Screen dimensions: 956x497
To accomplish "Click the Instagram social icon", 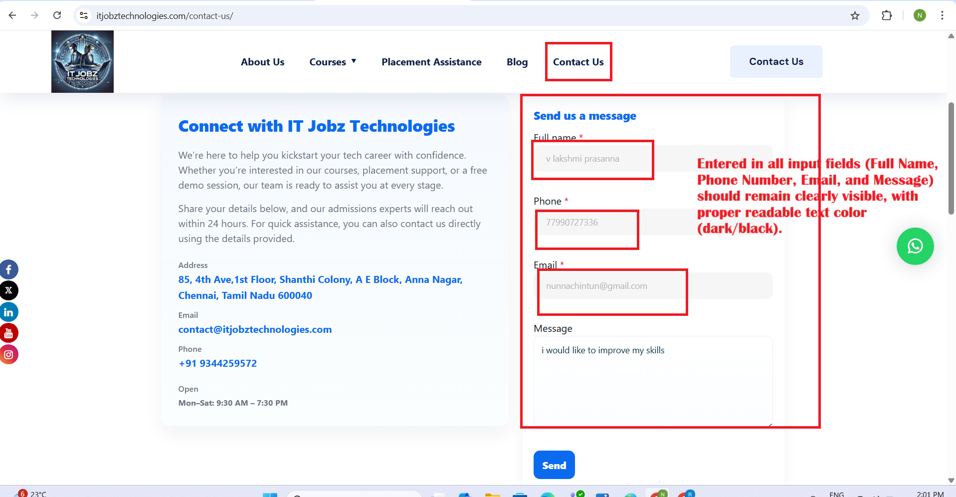I will 8,355.
